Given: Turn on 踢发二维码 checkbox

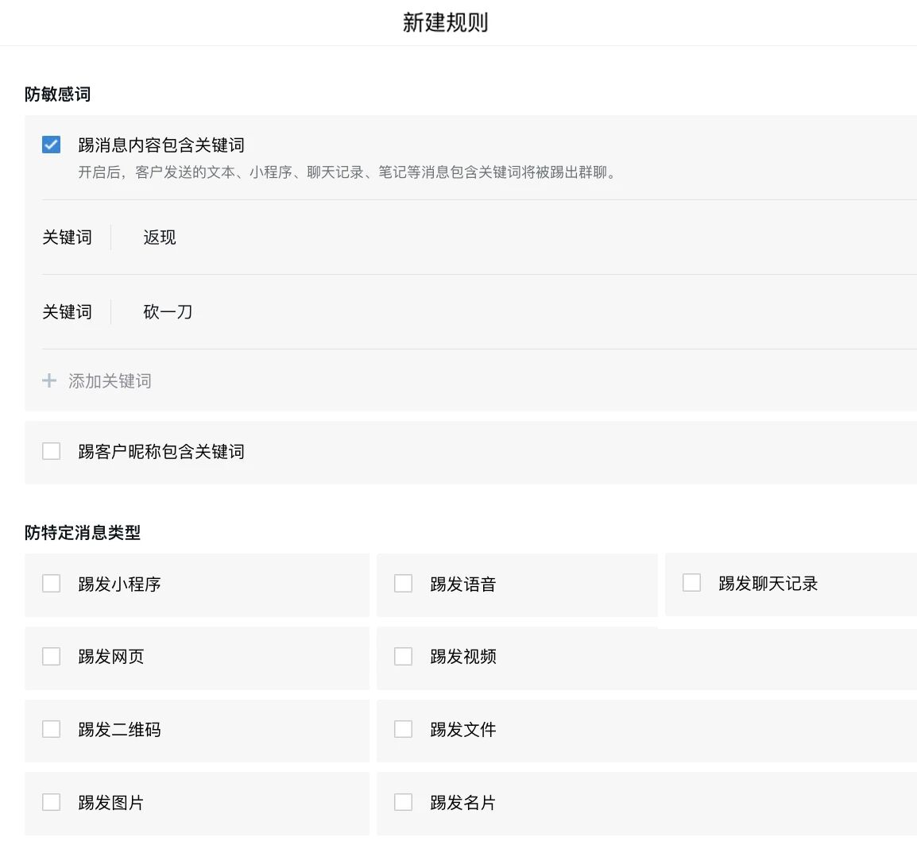Looking at the screenshot, I should (51, 729).
